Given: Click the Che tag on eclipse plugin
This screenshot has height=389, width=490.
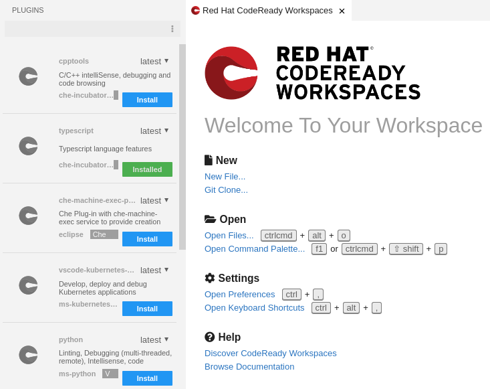Looking at the screenshot, I should point(104,234).
